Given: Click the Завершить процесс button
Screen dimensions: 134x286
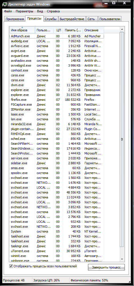Looking at the screenshot, I should [x=106, y=267].
